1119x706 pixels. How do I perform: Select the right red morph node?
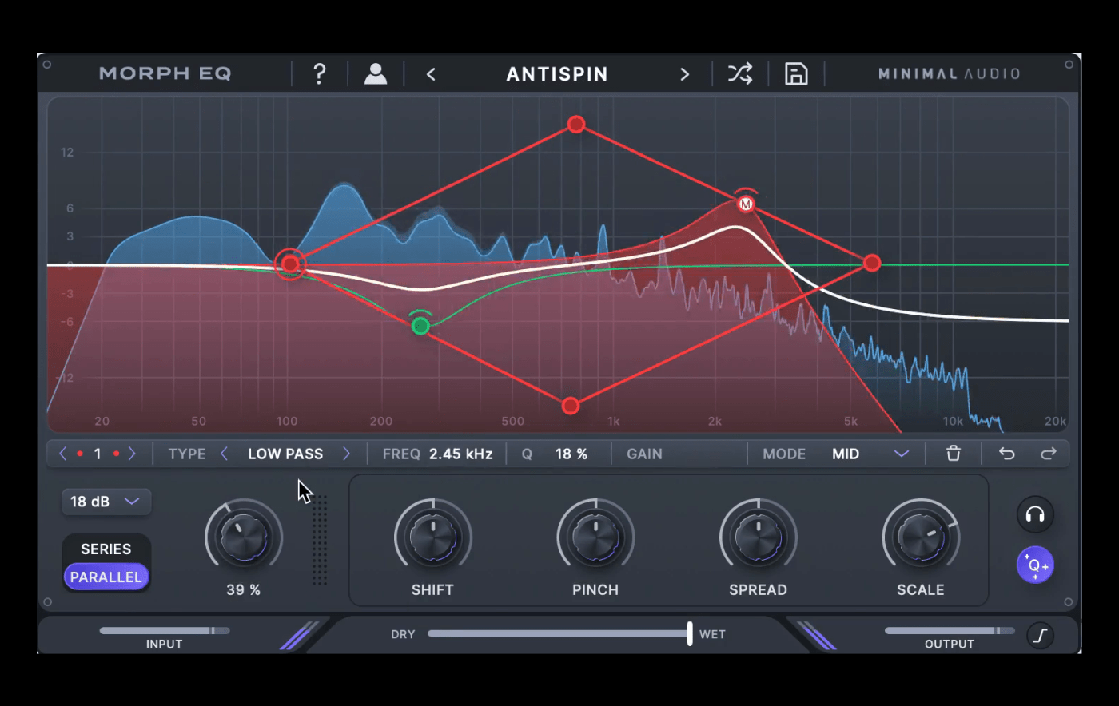click(x=872, y=263)
